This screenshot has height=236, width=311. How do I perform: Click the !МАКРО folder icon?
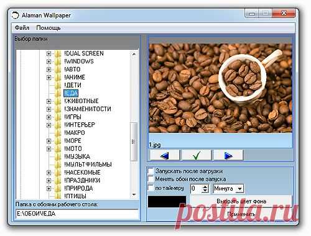58,133
